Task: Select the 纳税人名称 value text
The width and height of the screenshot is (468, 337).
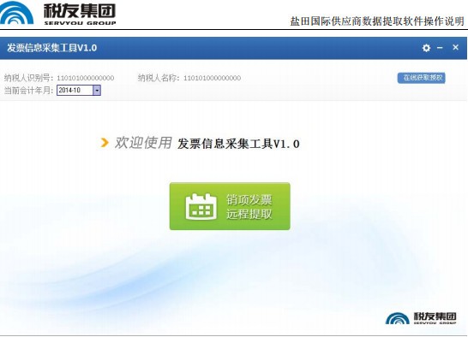Action: click(213, 78)
